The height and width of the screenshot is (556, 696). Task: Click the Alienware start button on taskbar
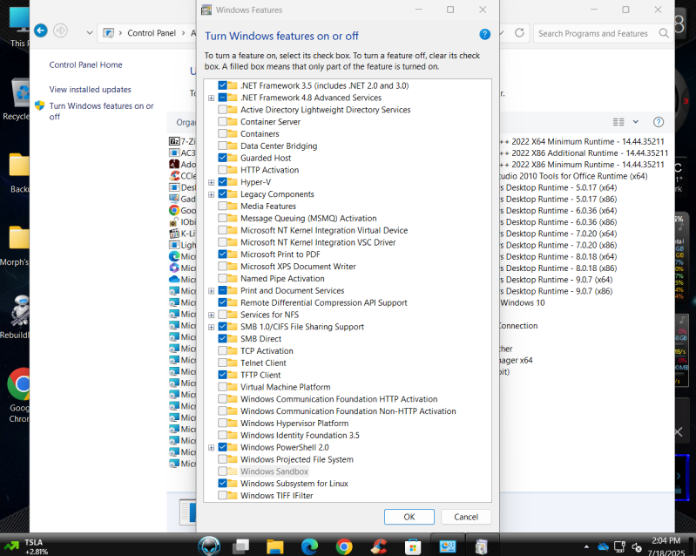pyautogui.click(x=209, y=546)
